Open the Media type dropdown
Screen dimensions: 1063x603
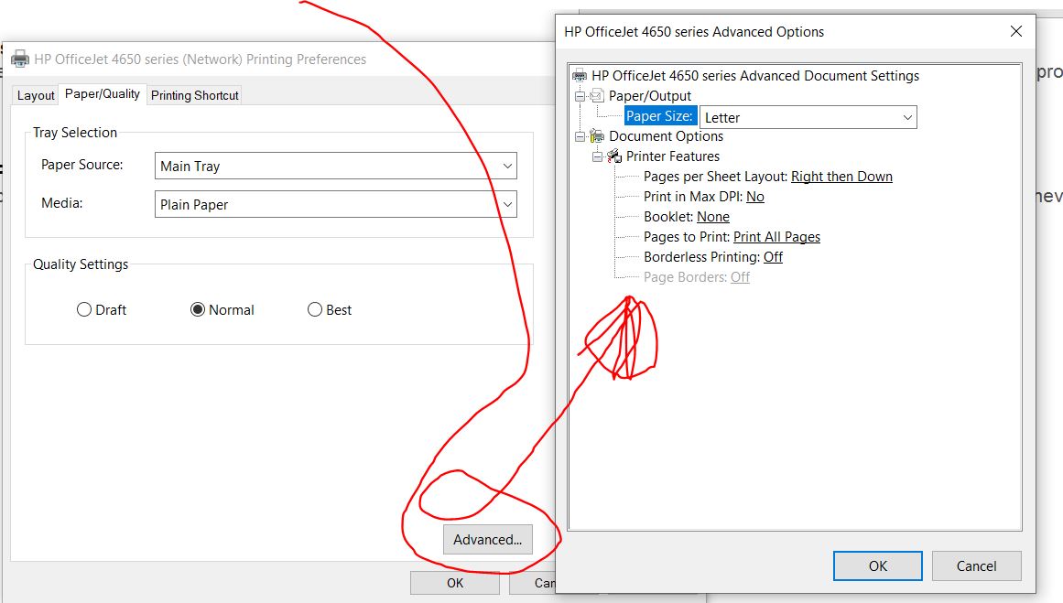click(336, 205)
